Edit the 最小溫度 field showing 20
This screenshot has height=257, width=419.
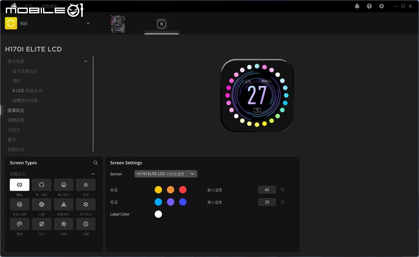tap(267, 202)
